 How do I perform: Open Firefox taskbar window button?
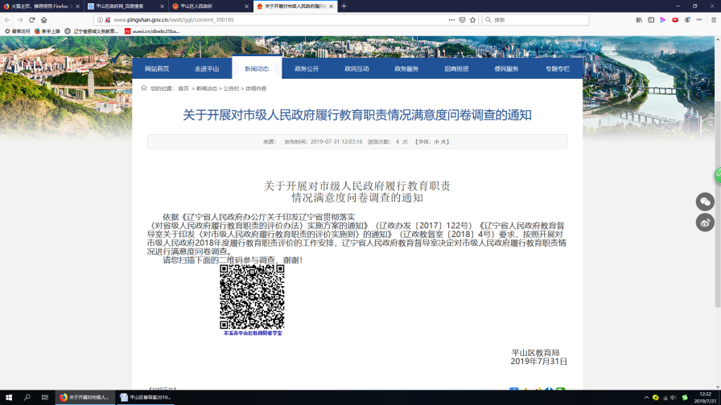coord(84,397)
